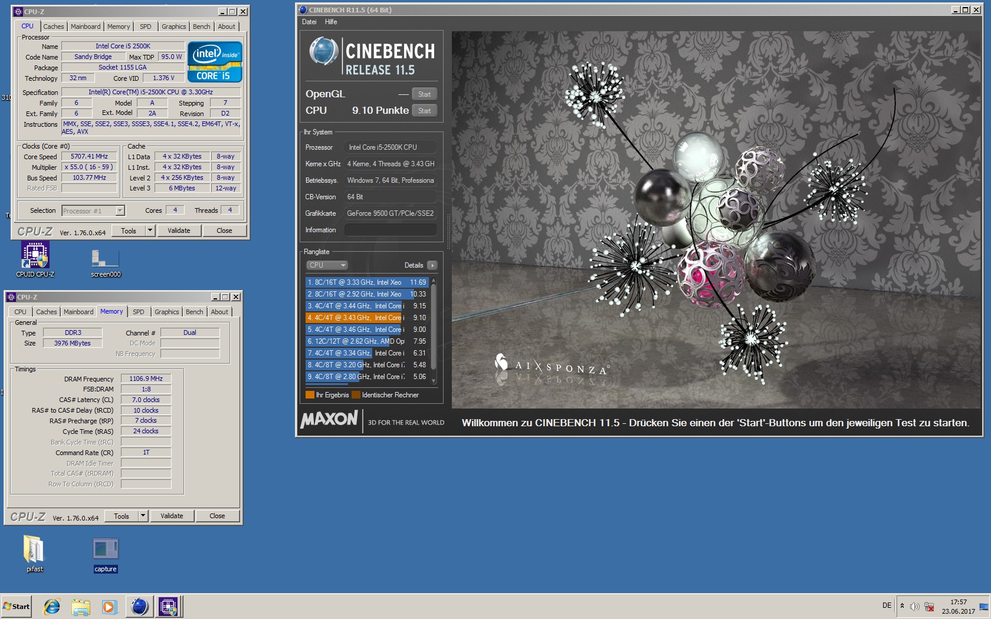The width and height of the screenshot is (991, 619).
Task: Click Close button in Memory CPU-Z window
Action: pyautogui.click(x=217, y=516)
